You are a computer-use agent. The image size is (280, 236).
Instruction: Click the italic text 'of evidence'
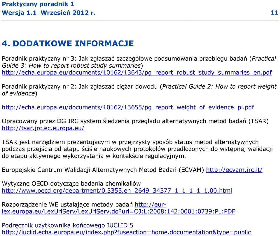tap(18, 93)
